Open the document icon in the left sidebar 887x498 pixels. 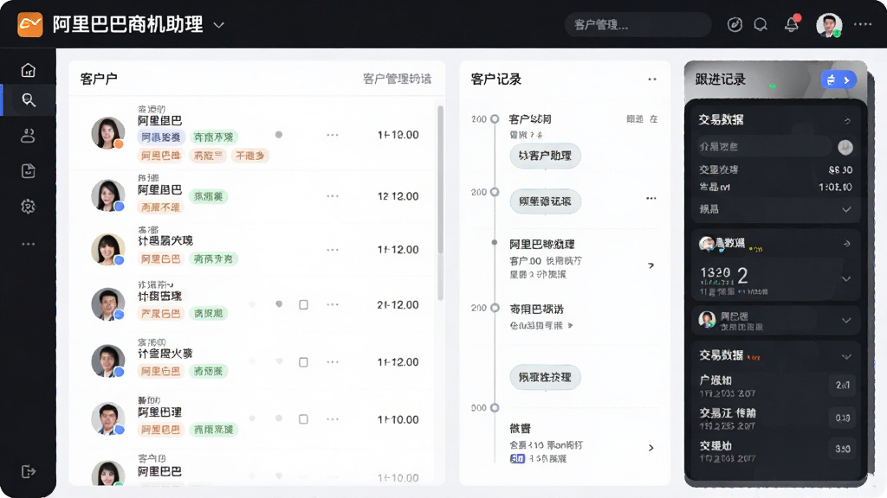(x=29, y=171)
